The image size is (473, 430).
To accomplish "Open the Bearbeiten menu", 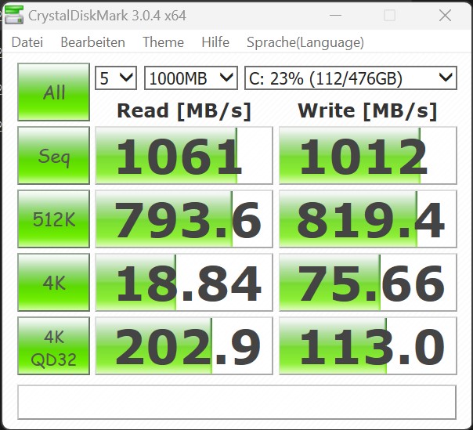I will pyautogui.click(x=93, y=42).
